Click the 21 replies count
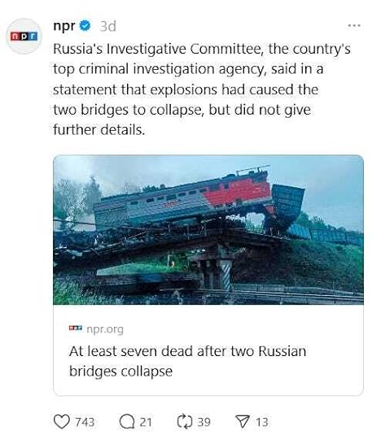Viewport: 372px width, 439px height. pyautogui.click(x=146, y=422)
